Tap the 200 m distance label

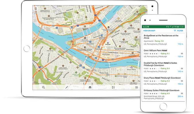(181, 96)
